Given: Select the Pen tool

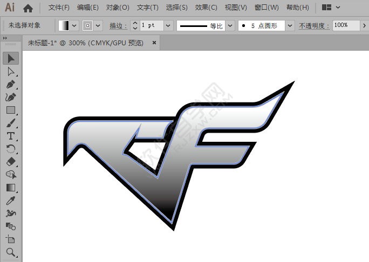Looking at the screenshot, I should pyautogui.click(x=11, y=85).
